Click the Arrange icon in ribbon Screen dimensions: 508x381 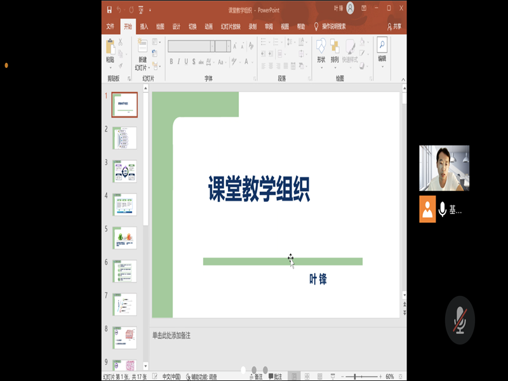(335, 47)
